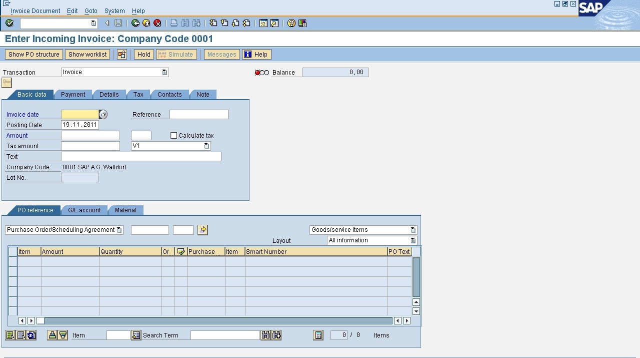
Task: Click the sort ascending icon below the item table
Action: (53, 335)
